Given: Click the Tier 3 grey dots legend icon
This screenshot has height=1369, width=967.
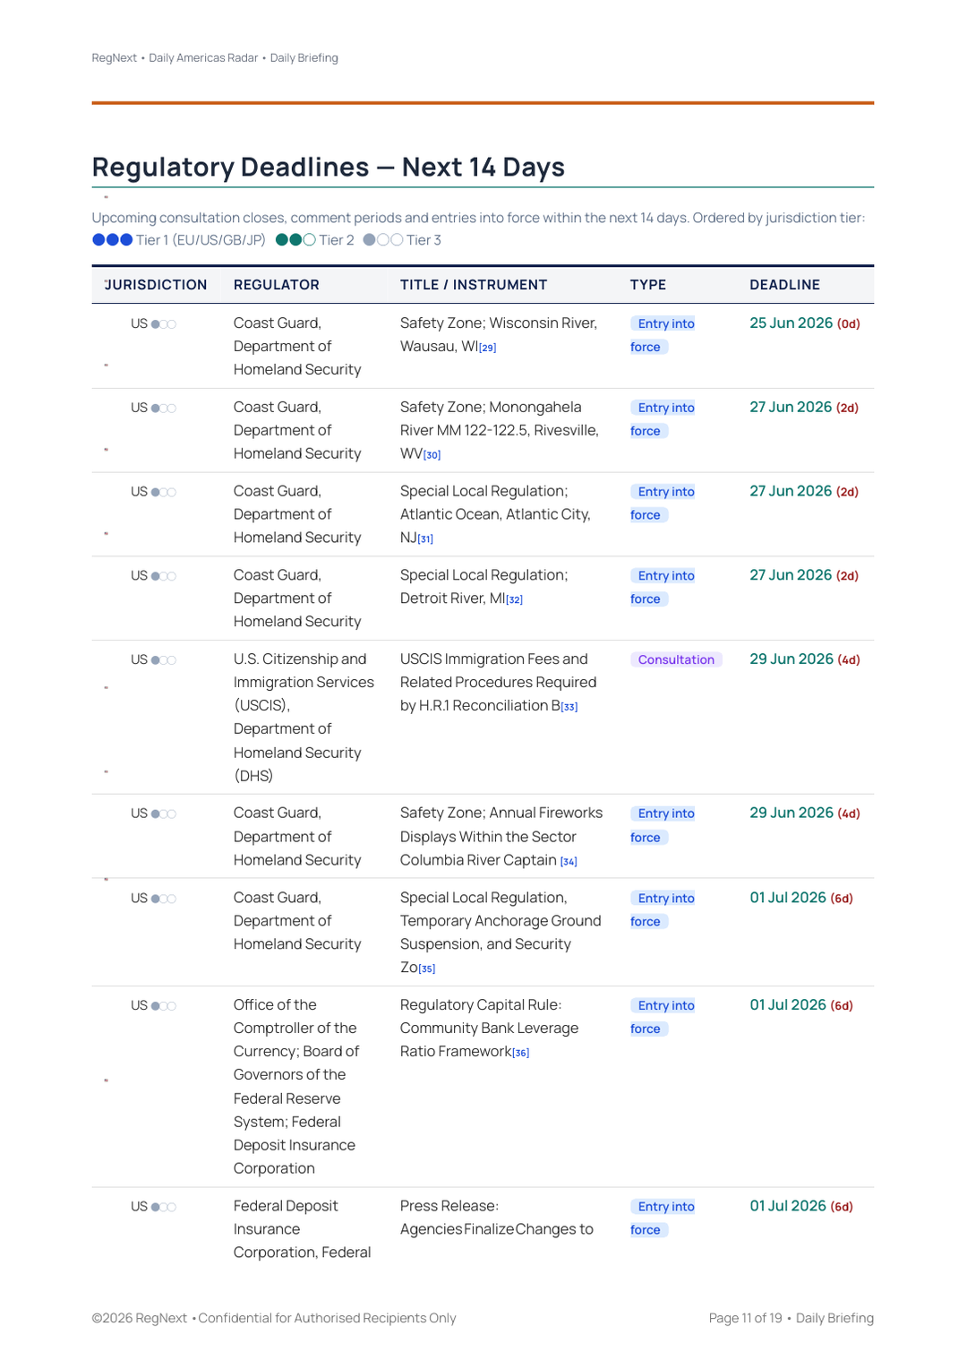Looking at the screenshot, I should click(383, 240).
